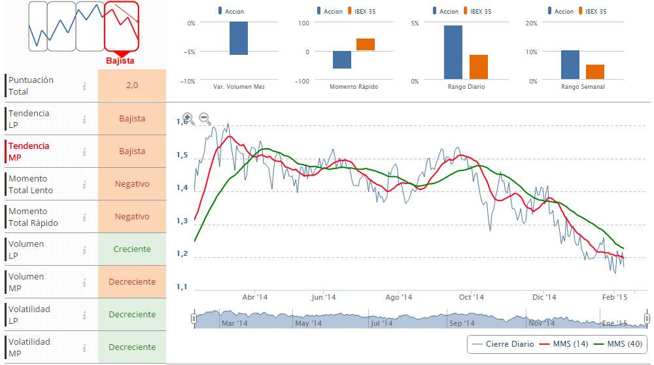The image size is (654, 365).
Task: Toggle IBEX 35 legend in Rango Semanal chart
Action: pos(593,11)
